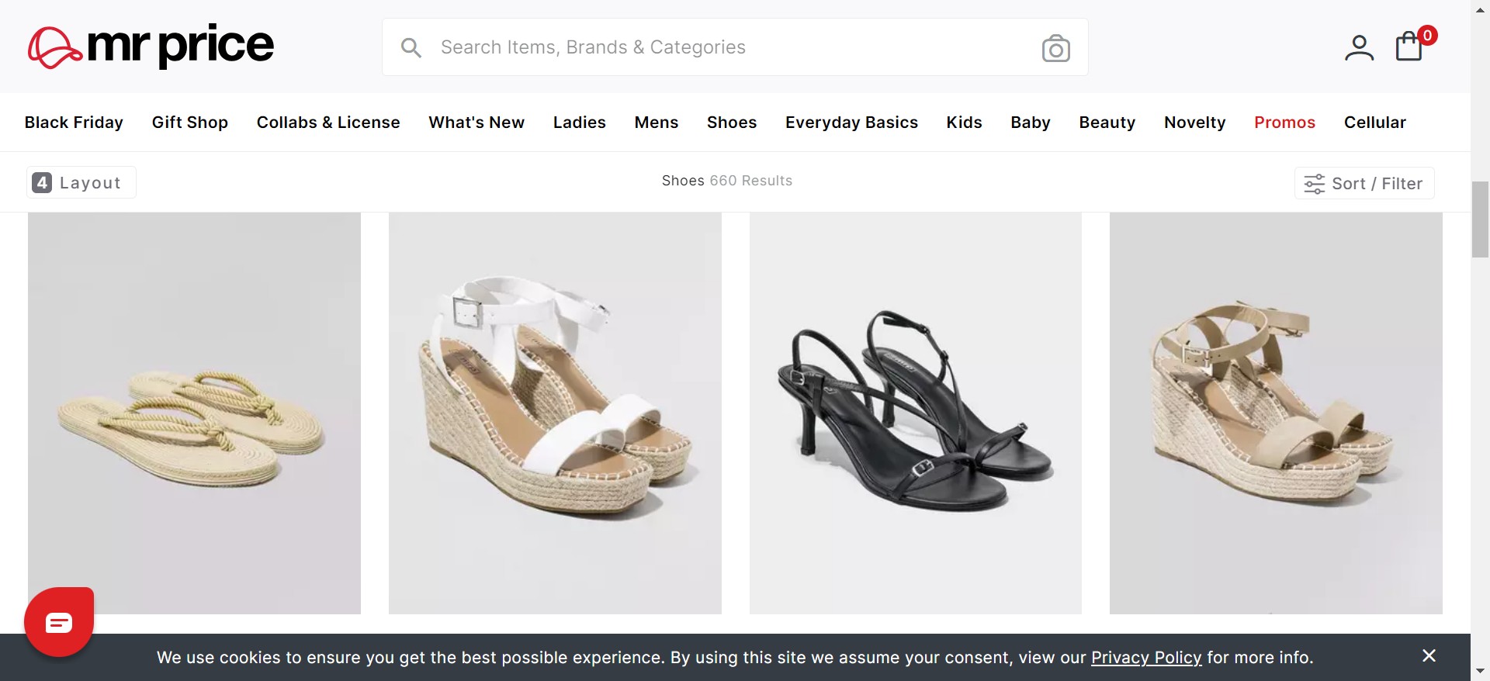
Task: Open the user account icon
Action: [x=1359, y=47]
